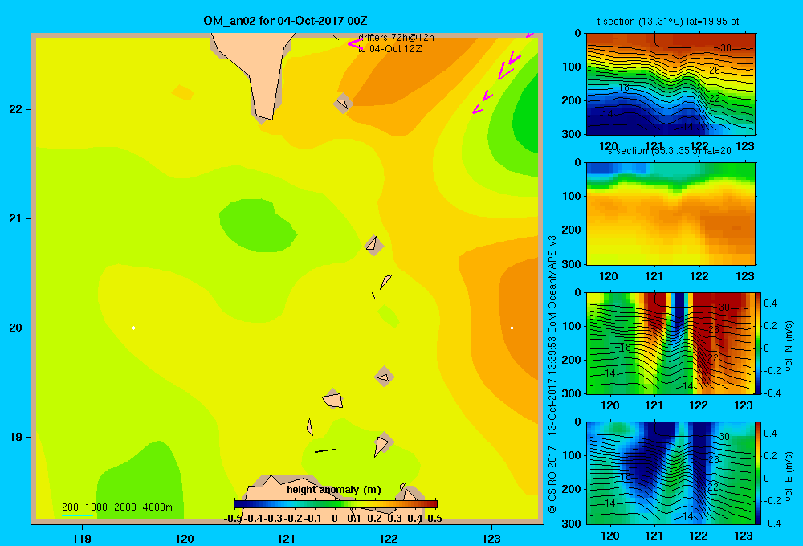
Task: Click the N velocity colorbar
Action: (x=759, y=343)
